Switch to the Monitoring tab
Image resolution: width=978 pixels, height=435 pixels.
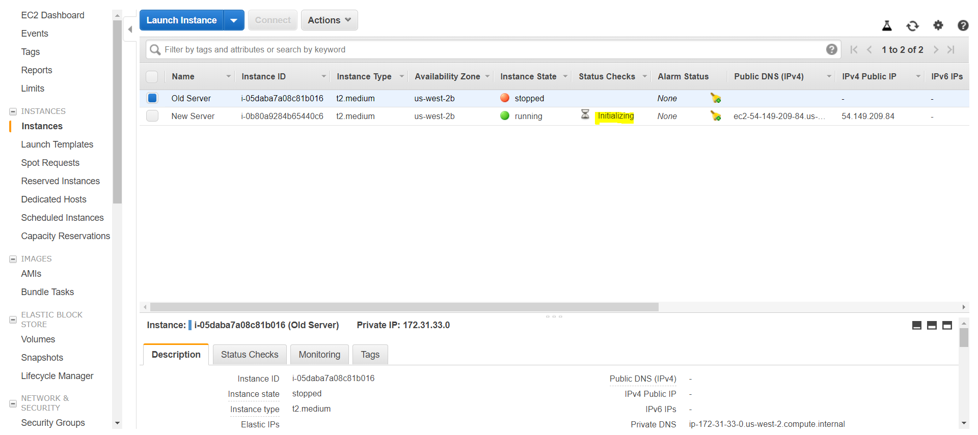pyautogui.click(x=319, y=355)
